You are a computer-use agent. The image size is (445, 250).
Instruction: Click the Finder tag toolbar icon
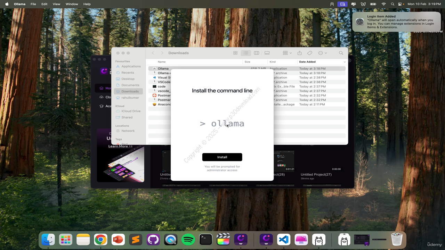[310, 53]
